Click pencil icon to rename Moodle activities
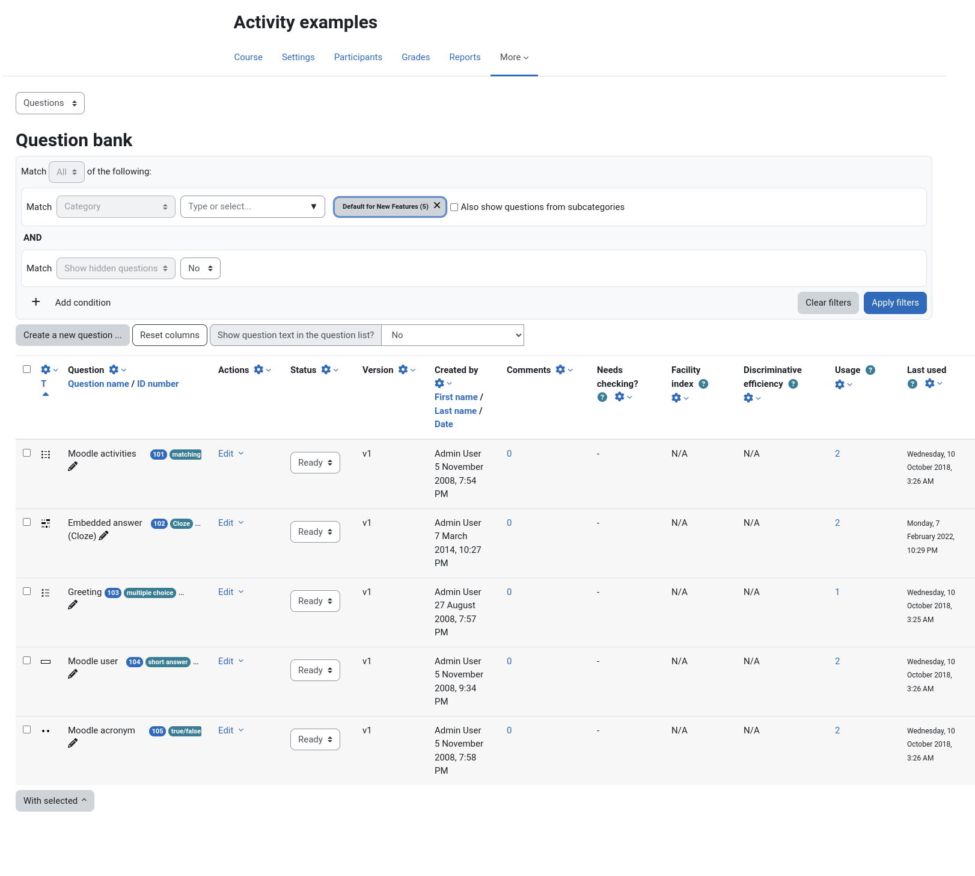The image size is (975, 876). tap(73, 467)
